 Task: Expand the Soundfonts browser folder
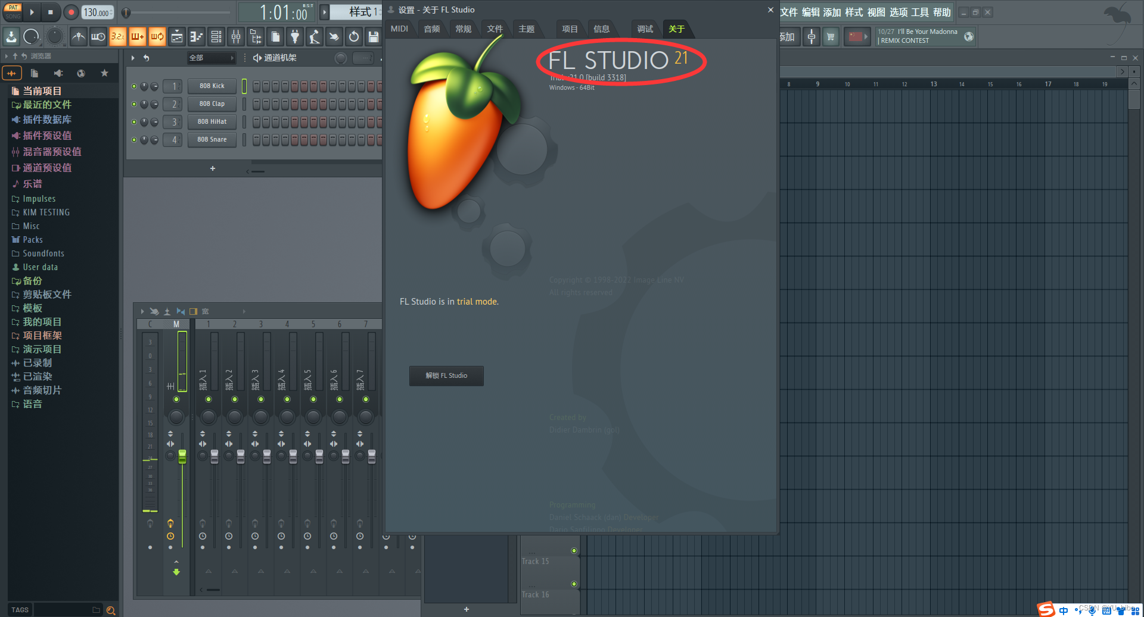38,253
